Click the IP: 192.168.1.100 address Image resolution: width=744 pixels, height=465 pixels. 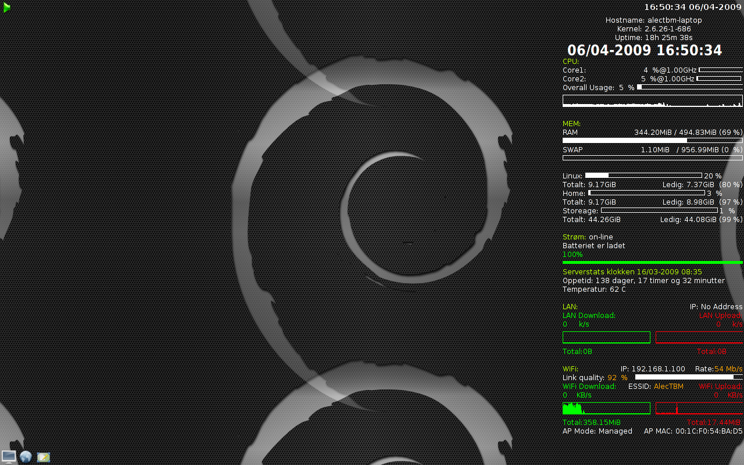pos(653,369)
